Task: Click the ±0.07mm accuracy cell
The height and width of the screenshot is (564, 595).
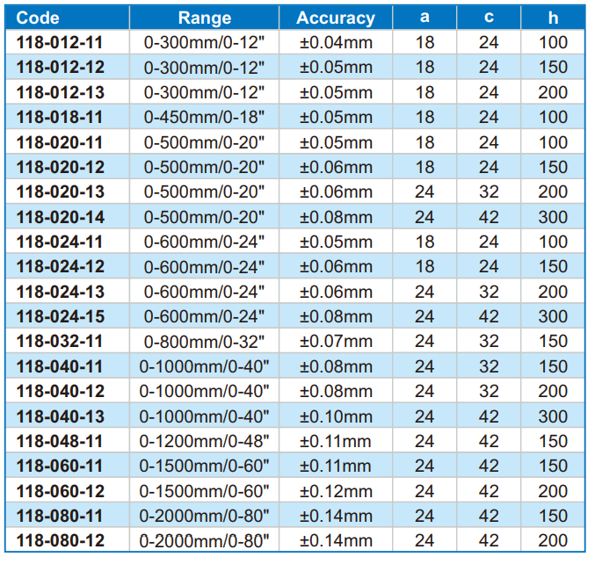Action: point(336,342)
